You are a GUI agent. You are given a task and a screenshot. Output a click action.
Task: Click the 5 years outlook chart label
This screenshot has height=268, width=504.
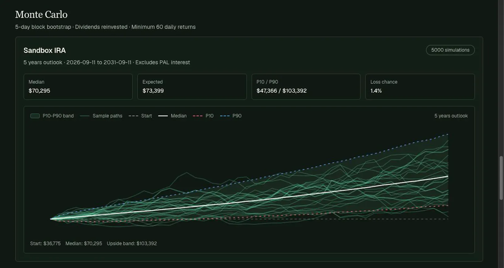[x=451, y=116]
